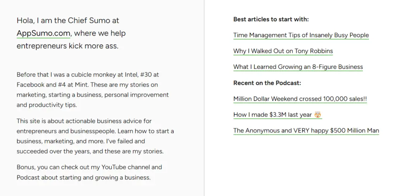Image resolution: width=397 pixels, height=196 pixels.
Task: Click the emoji icon after "$3.3M last year"
Action: pos(318,115)
